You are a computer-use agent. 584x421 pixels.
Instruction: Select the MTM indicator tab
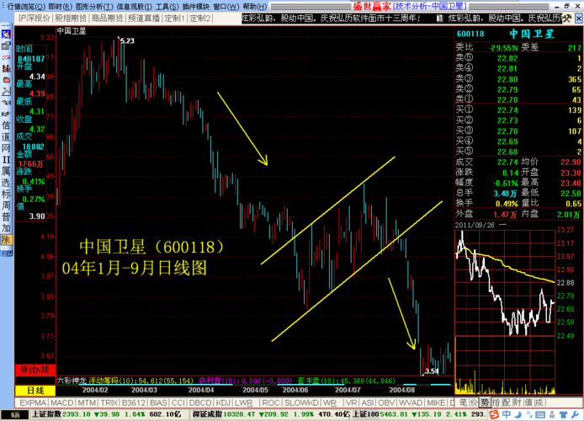(87, 403)
